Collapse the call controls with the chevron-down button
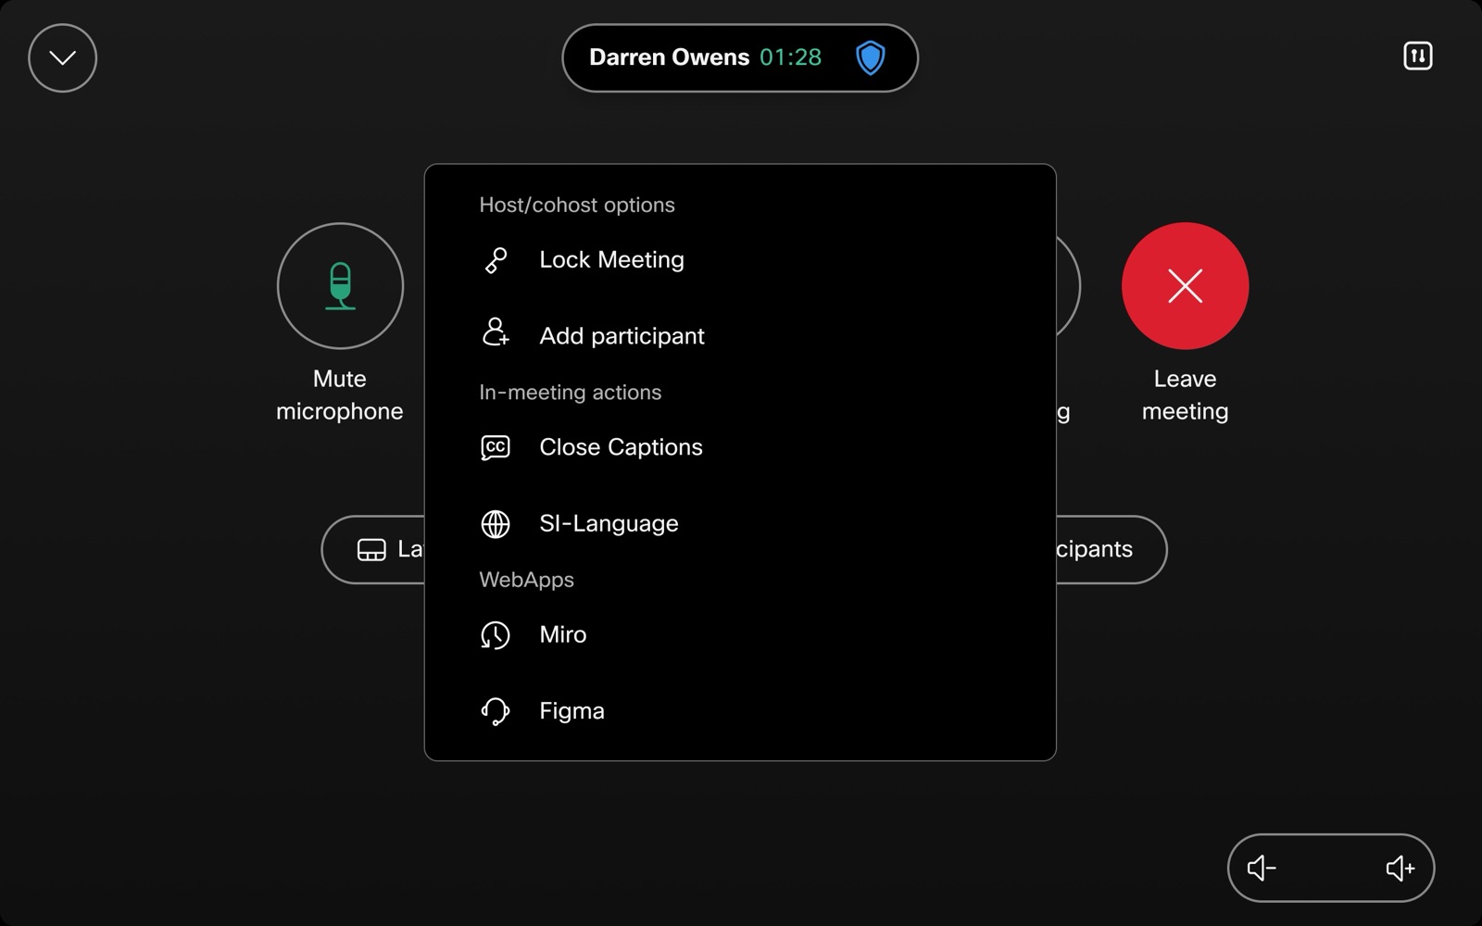The width and height of the screenshot is (1482, 926). click(62, 58)
